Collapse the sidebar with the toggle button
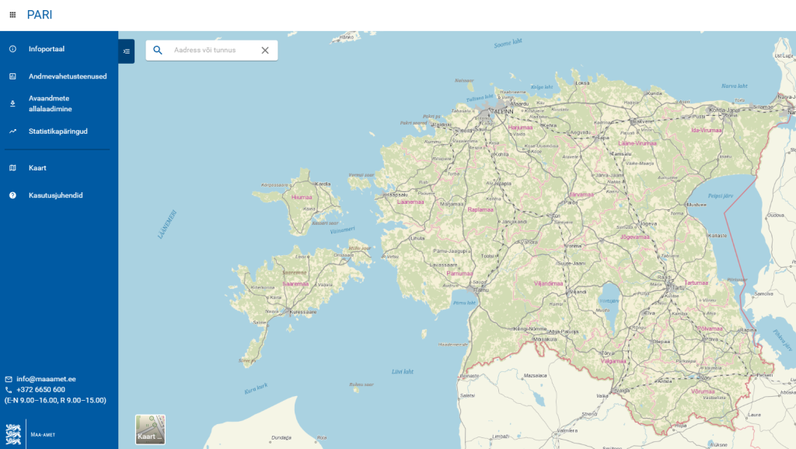The image size is (796, 449). coord(127,51)
